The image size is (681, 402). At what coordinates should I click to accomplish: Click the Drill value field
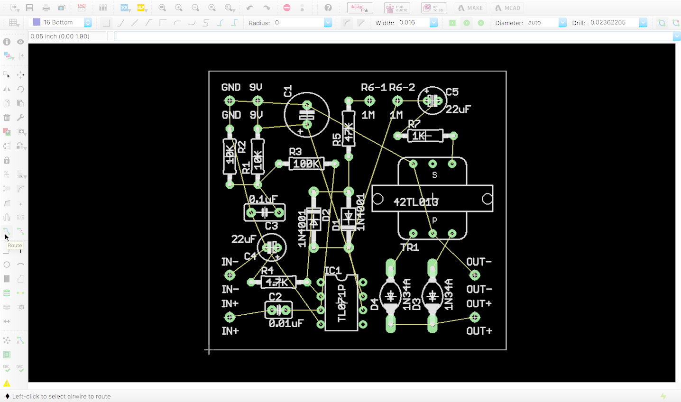coord(614,22)
